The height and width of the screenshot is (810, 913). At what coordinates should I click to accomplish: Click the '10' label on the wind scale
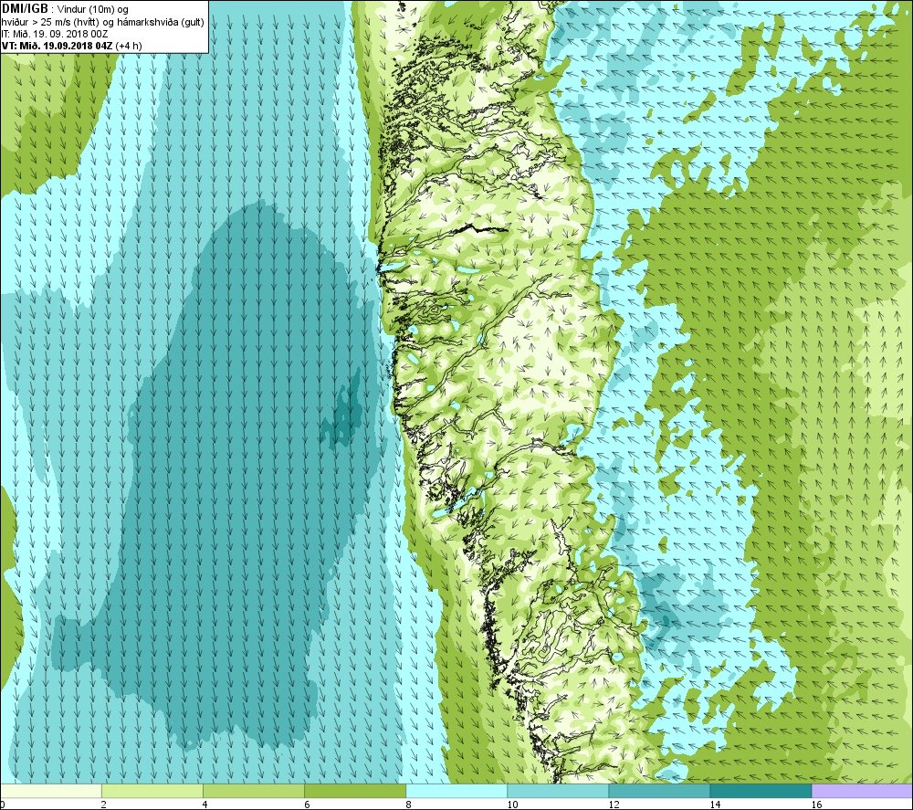coord(512,805)
